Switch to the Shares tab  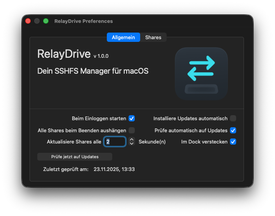click(x=153, y=37)
